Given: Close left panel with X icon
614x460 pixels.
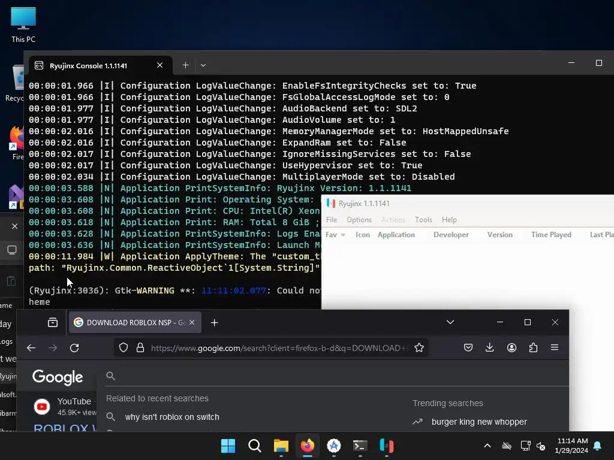Looking at the screenshot, I should (14, 226).
